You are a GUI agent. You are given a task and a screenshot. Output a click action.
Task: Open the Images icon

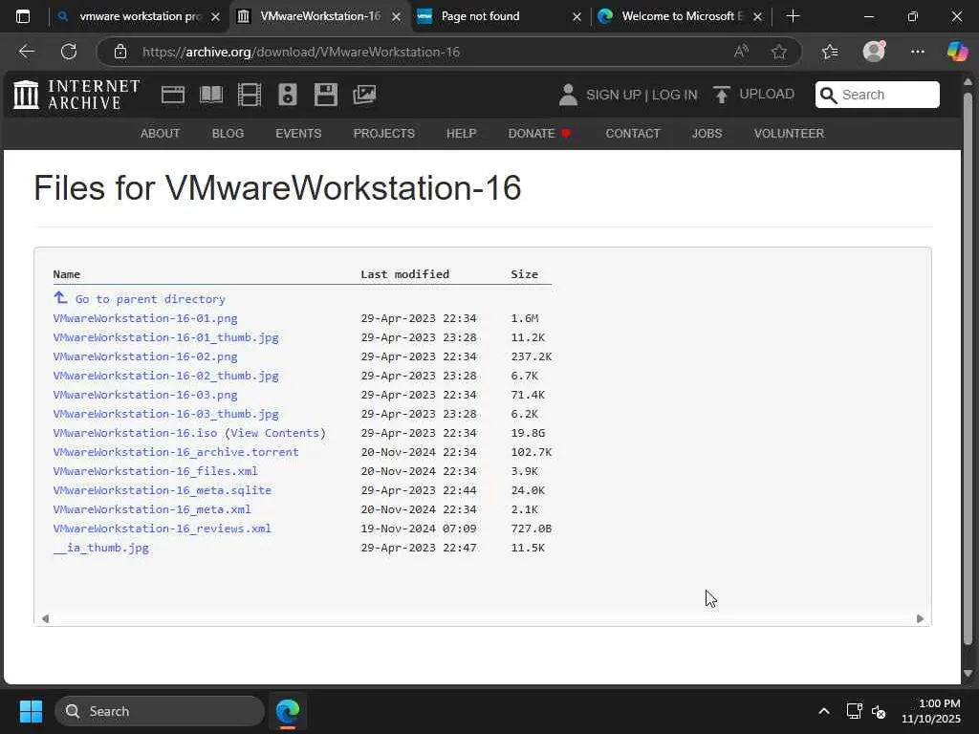click(x=364, y=95)
